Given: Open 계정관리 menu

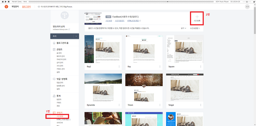Looking at the screenshot, I should 15,7.
